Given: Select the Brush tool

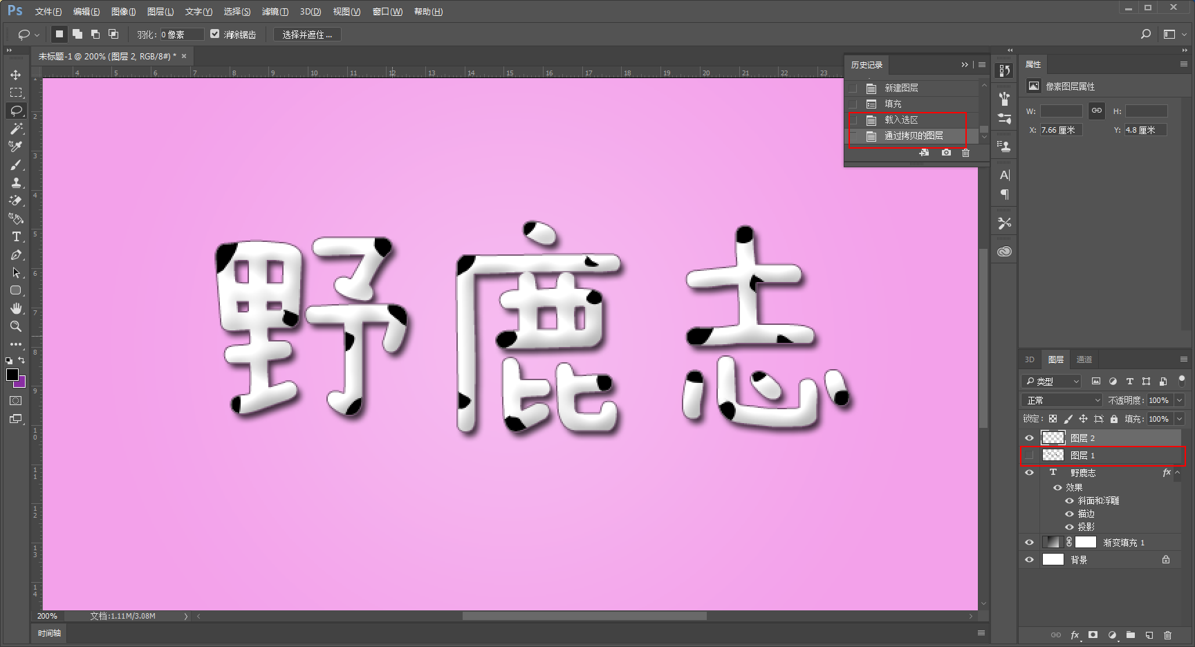Looking at the screenshot, I should pos(15,165).
